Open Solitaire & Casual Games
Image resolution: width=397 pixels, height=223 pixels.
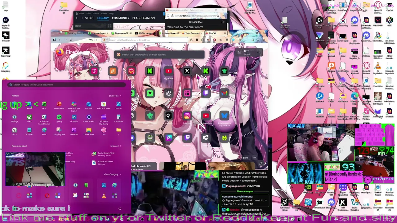point(44,119)
